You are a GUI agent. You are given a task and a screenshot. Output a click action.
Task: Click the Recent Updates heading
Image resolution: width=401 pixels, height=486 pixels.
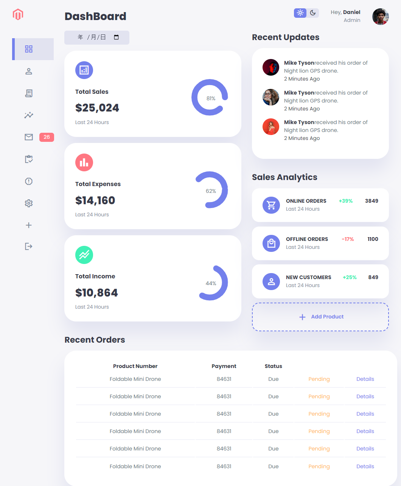[x=286, y=37]
